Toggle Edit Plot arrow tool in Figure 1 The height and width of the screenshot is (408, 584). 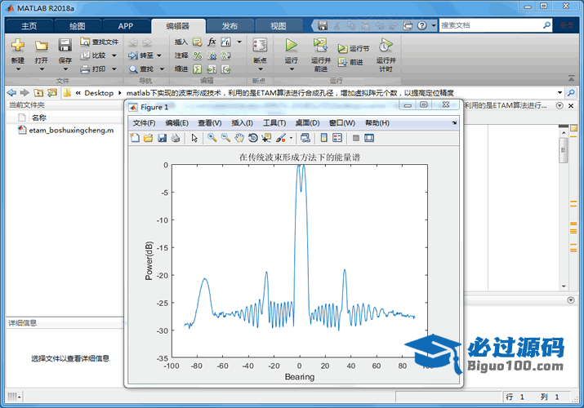pyautogui.click(x=194, y=138)
